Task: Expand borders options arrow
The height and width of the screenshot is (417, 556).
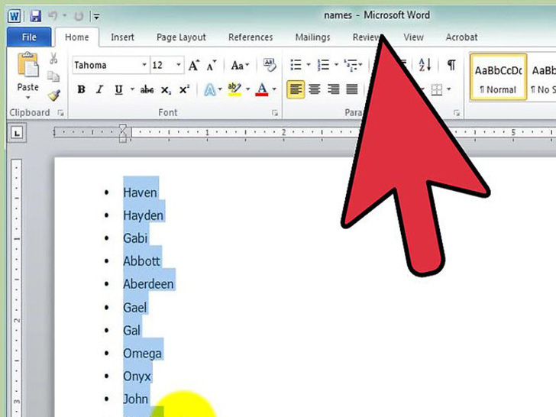Action: point(449,89)
